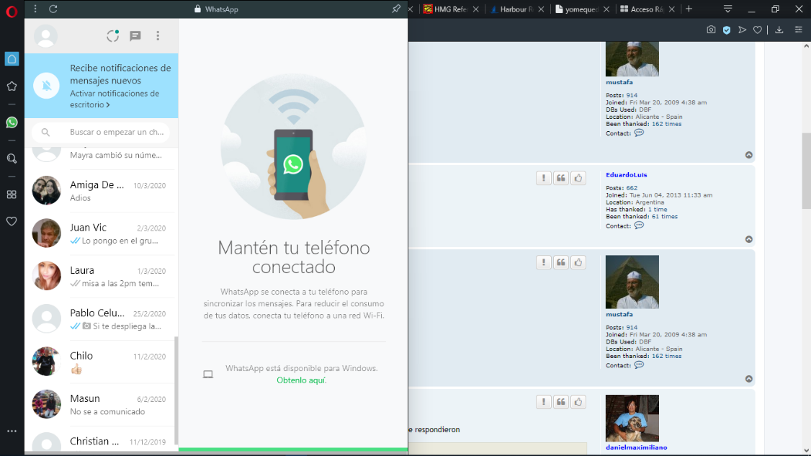The width and height of the screenshot is (811, 456).
Task: Activate desktop notifications link
Action: point(115,99)
